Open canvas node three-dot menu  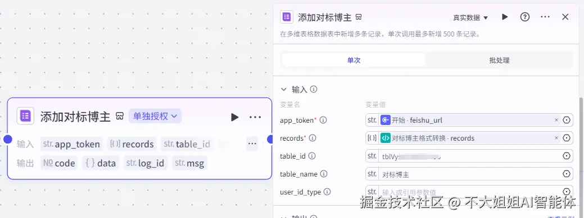[x=255, y=117]
